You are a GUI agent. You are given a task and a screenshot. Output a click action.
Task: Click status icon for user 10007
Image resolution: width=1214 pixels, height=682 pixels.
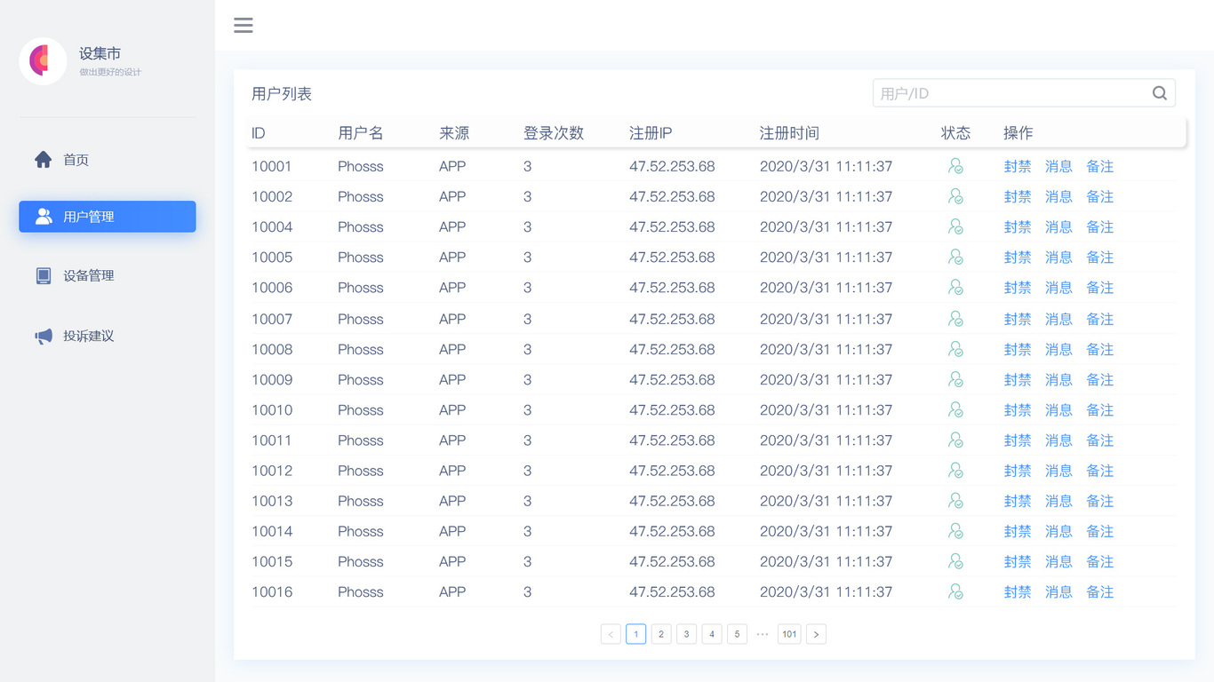(955, 318)
